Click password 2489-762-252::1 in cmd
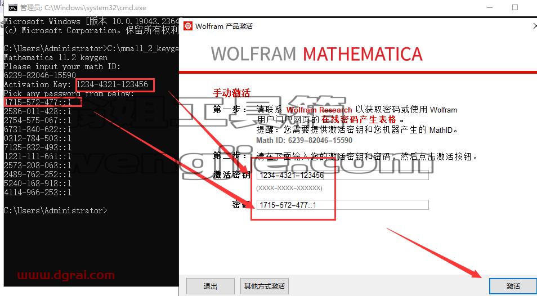 (x=38, y=174)
